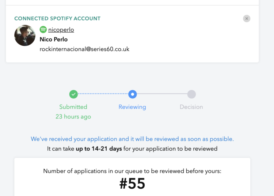Click the '23 hours ago' timestamp

click(x=73, y=117)
